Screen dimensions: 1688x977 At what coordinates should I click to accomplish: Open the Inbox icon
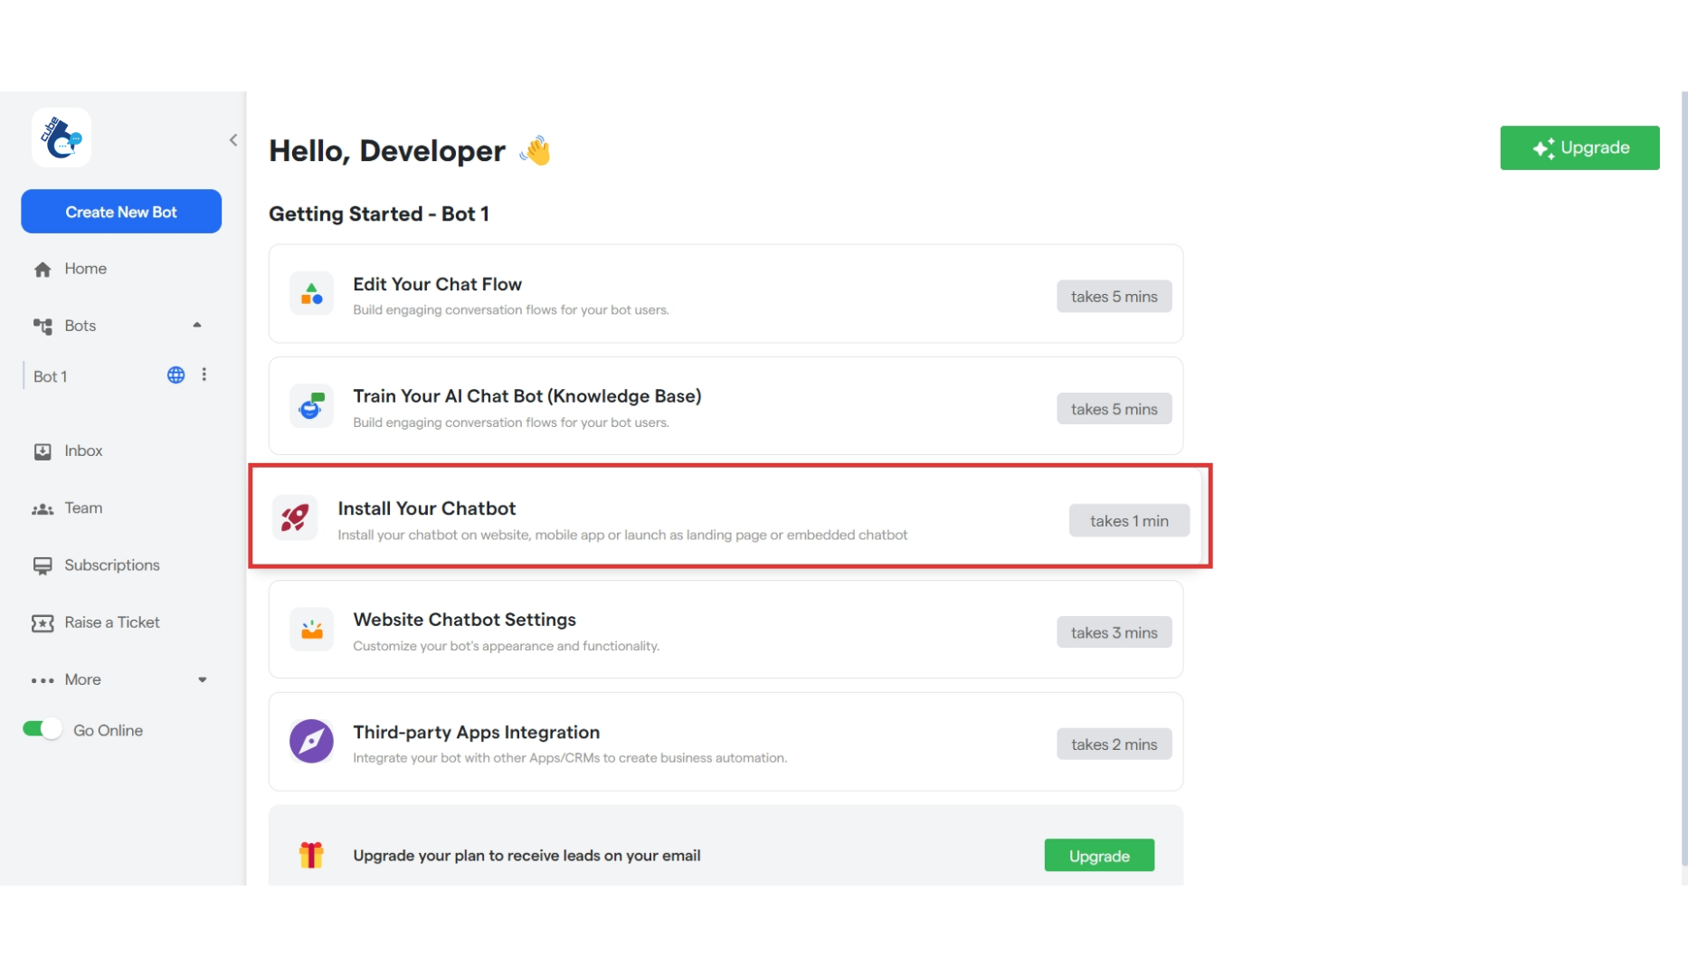pos(43,451)
